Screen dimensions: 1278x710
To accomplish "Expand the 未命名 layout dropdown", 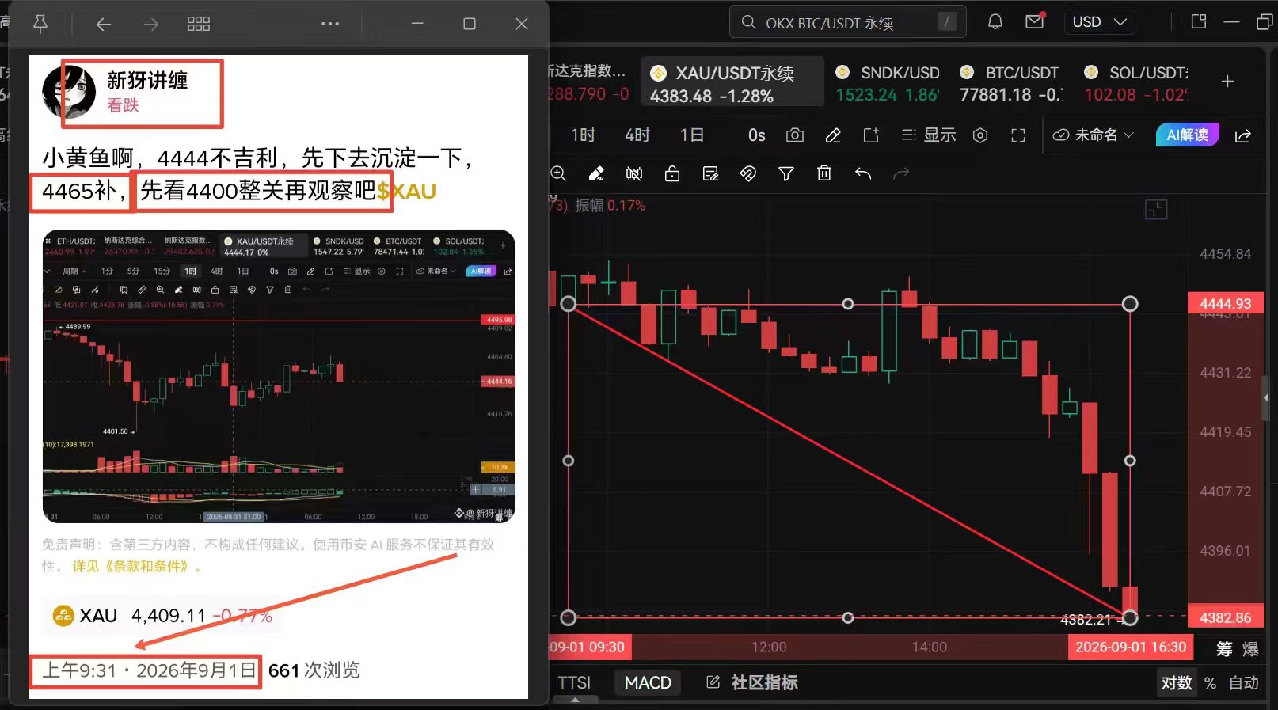I will coord(1093,135).
